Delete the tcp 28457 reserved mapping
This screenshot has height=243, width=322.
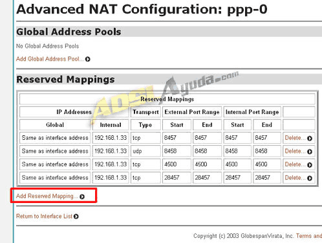(x=295, y=177)
